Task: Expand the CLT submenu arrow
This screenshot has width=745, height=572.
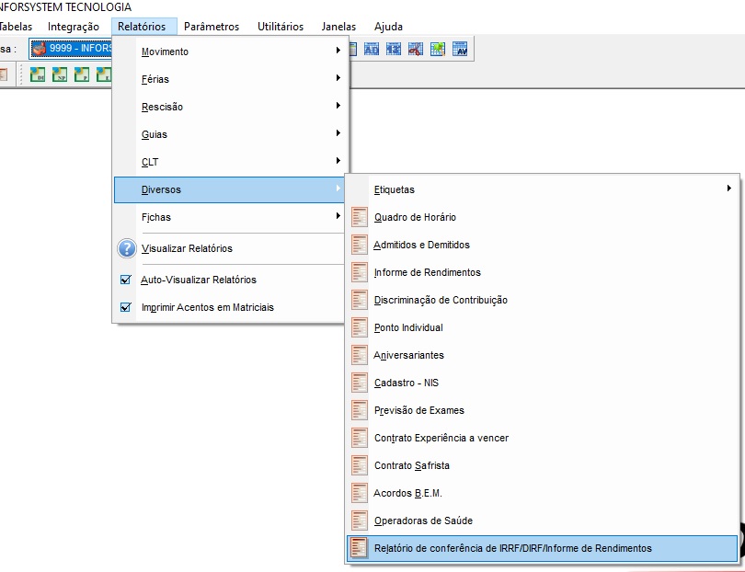Action: click(338, 160)
